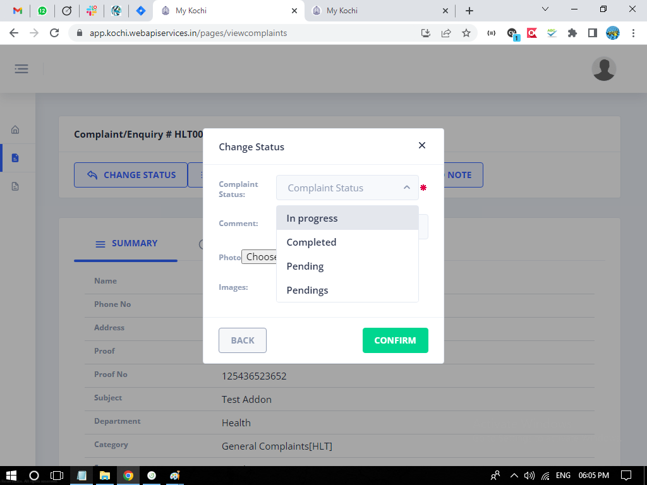
Task: Open the user profile avatar
Action: pyautogui.click(x=603, y=69)
